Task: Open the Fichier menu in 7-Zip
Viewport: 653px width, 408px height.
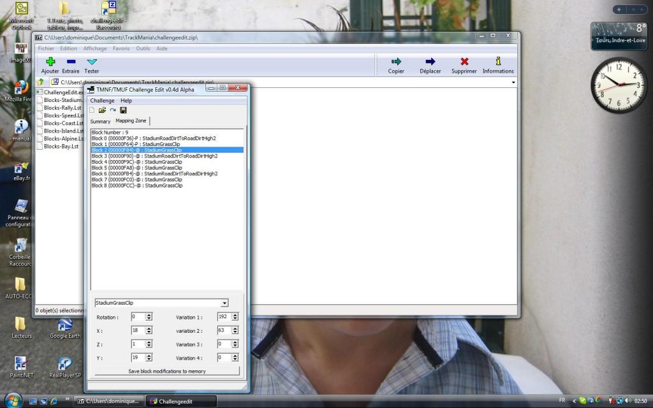Action: (x=46, y=48)
